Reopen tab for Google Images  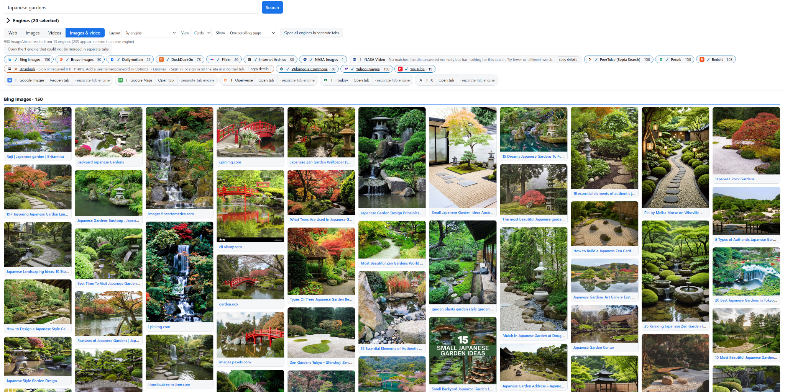[59, 80]
